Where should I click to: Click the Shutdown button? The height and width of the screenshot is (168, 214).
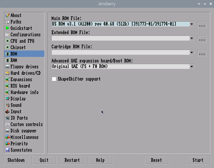(x=16, y=160)
